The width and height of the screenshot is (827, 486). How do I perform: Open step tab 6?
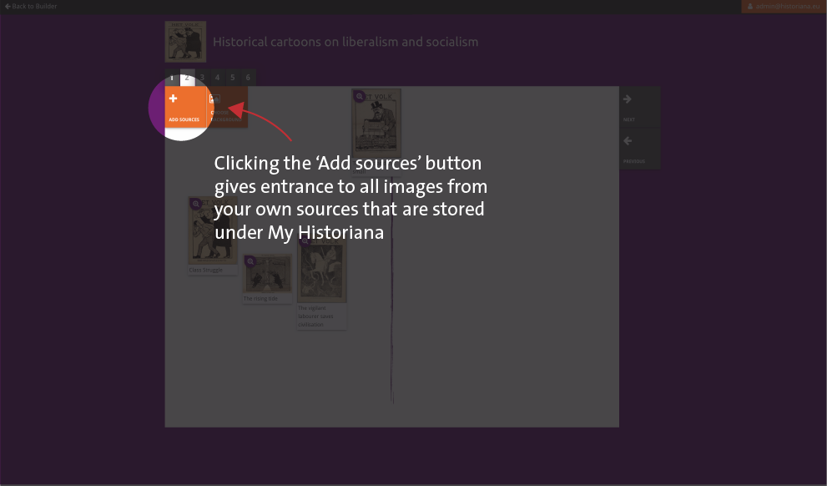pyautogui.click(x=247, y=78)
